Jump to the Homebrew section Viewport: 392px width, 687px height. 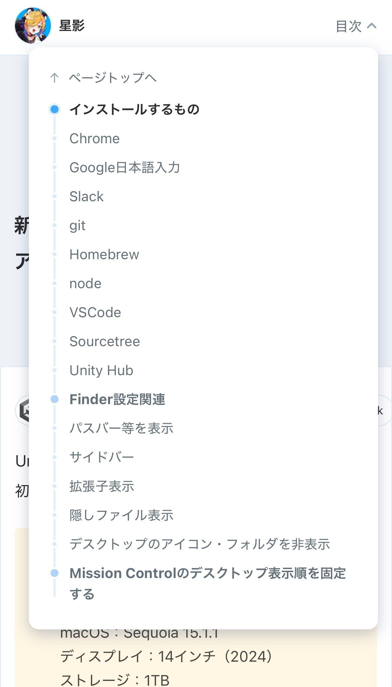pos(104,254)
